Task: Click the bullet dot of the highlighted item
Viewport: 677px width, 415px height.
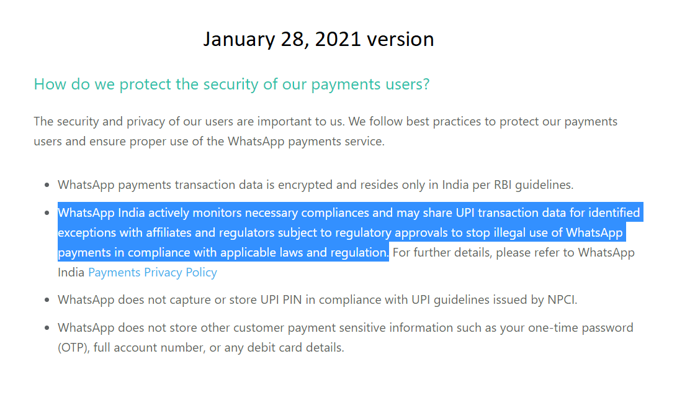Action: point(47,212)
